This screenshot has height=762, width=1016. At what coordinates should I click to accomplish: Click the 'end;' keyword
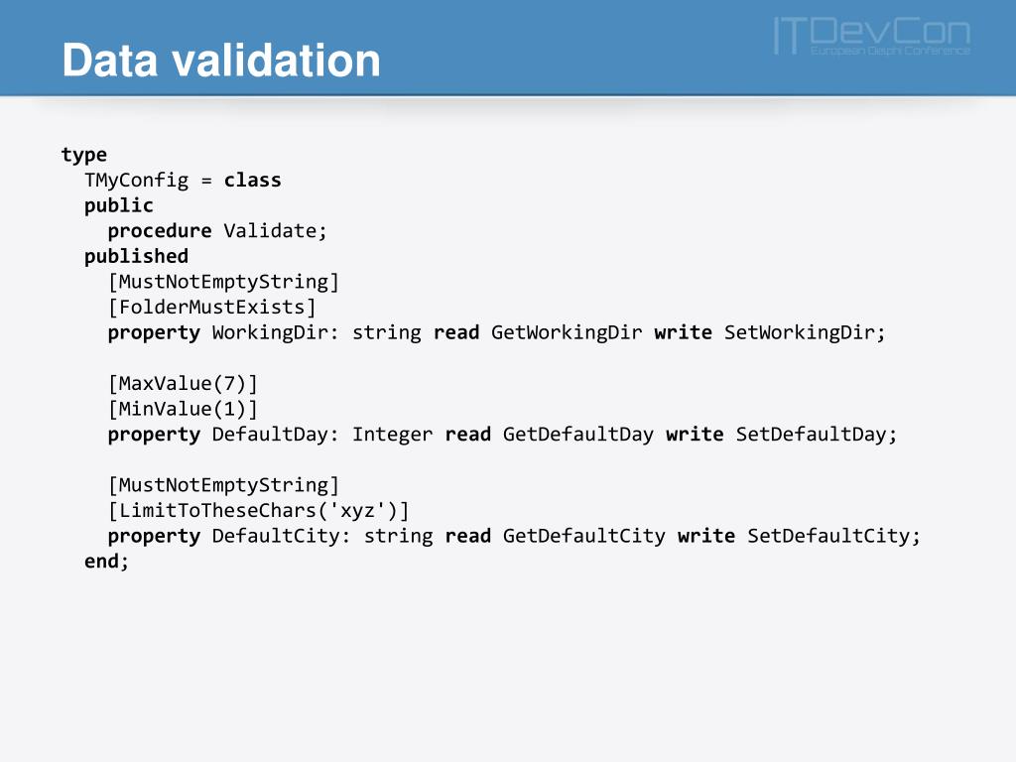[x=107, y=562]
